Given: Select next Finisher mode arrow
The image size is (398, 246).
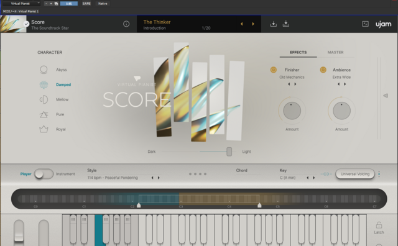Looking at the screenshot, I should pyautogui.click(x=295, y=84).
